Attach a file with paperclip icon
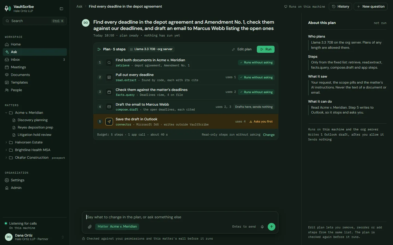 (90, 227)
